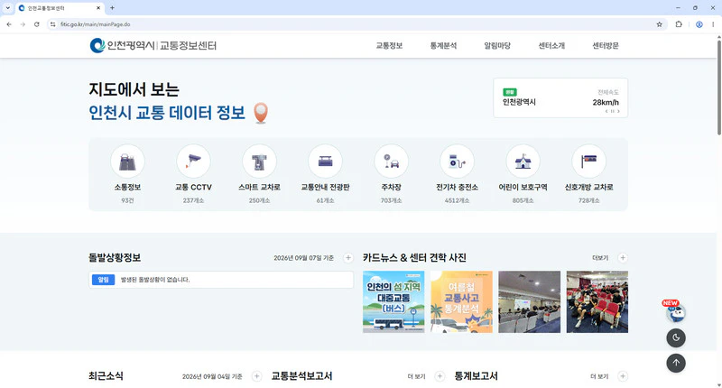Open the lecture room visit photo
This screenshot has height=388, width=722.
pyautogui.click(x=530, y=302)
